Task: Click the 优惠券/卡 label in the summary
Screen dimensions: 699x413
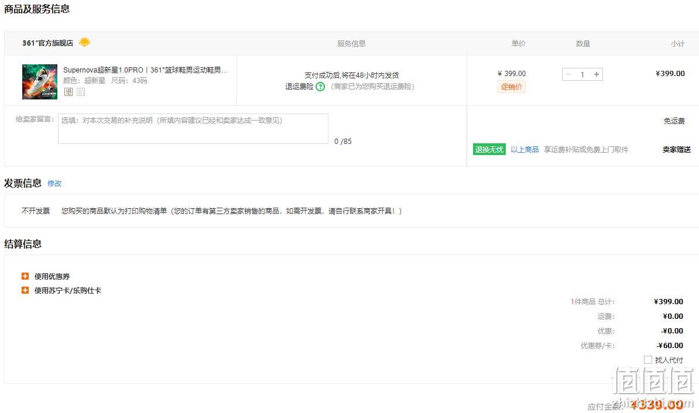Action: [x=597, y=345]
